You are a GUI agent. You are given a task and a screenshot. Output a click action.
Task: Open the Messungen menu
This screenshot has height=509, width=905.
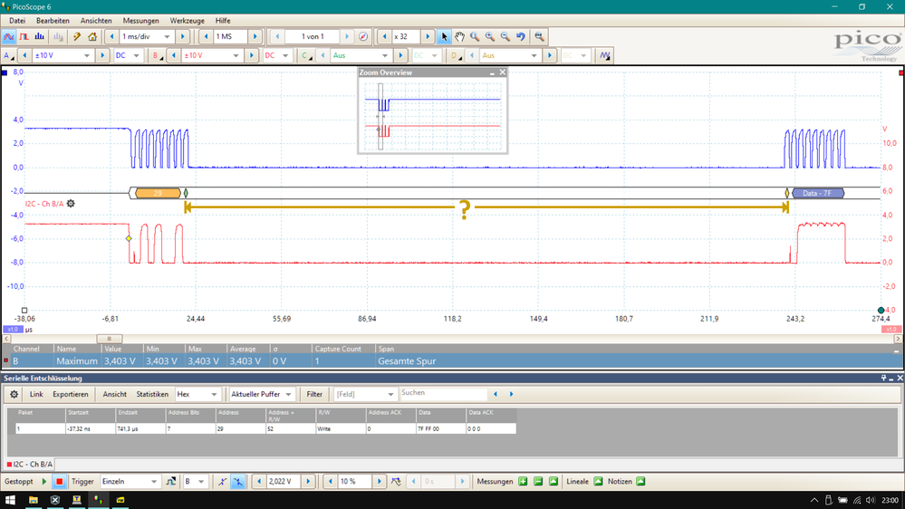140,20
